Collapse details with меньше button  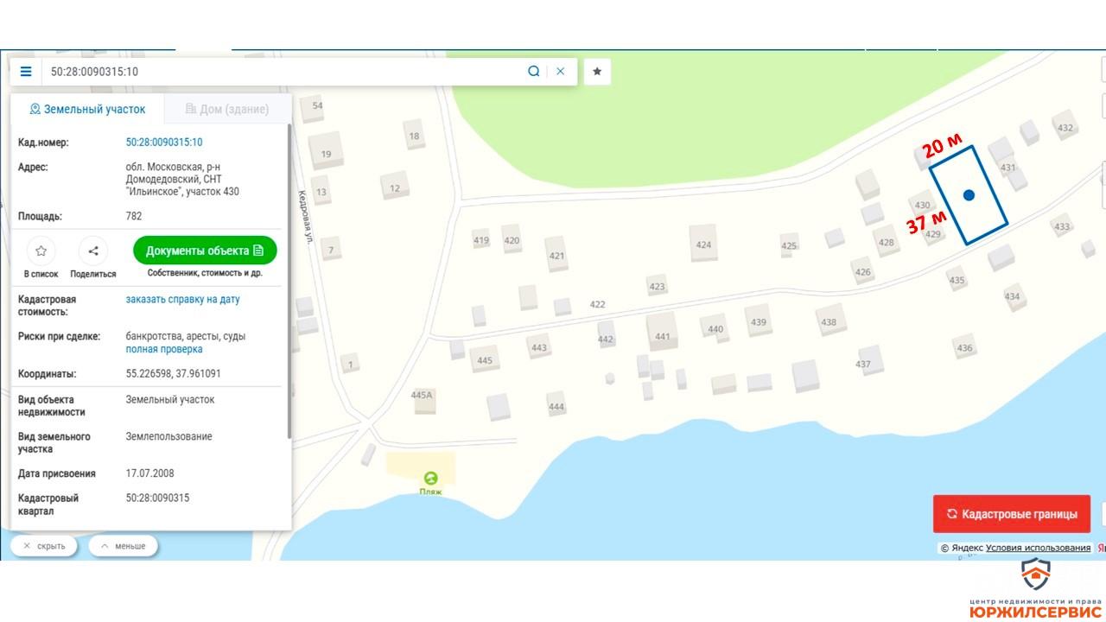tap(123, 546)
